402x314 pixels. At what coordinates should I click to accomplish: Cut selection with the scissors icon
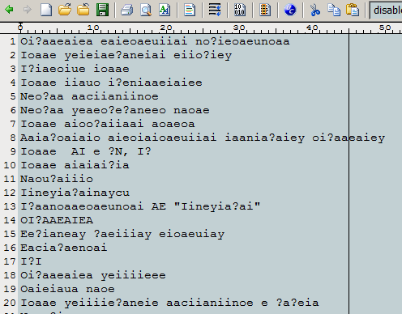[x=315, y=10]
